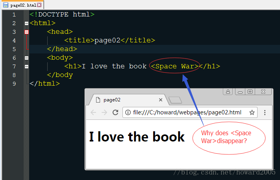This screenshot has height=180, width=280.
Task: Click line number 1 in the gutter
Action: 14,15
